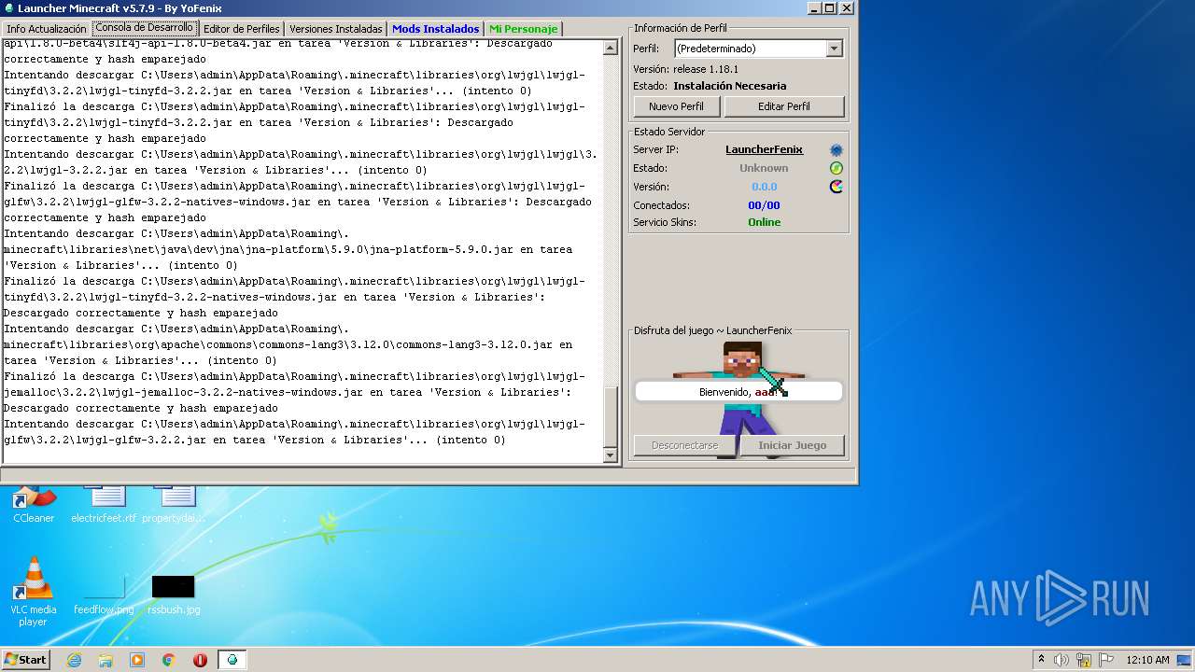The image size is (1195, 672).
Task: Click the volume speaker tray icon
Action: coord(1061,660)
